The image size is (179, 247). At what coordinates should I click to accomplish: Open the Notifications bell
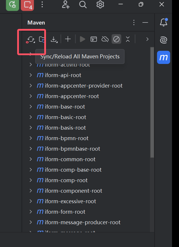pos(164,23)
